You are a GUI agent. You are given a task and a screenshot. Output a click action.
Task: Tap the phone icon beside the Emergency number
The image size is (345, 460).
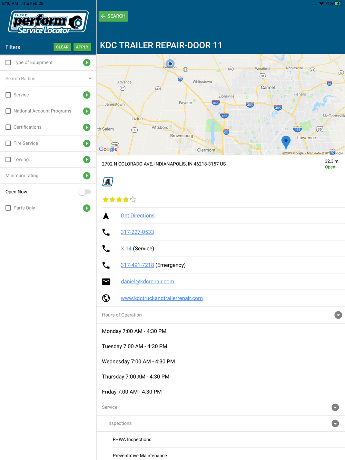point(106,265)
